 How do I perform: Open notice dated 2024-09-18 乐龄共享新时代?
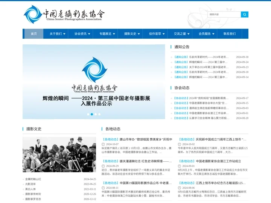(x=209, y=72)
